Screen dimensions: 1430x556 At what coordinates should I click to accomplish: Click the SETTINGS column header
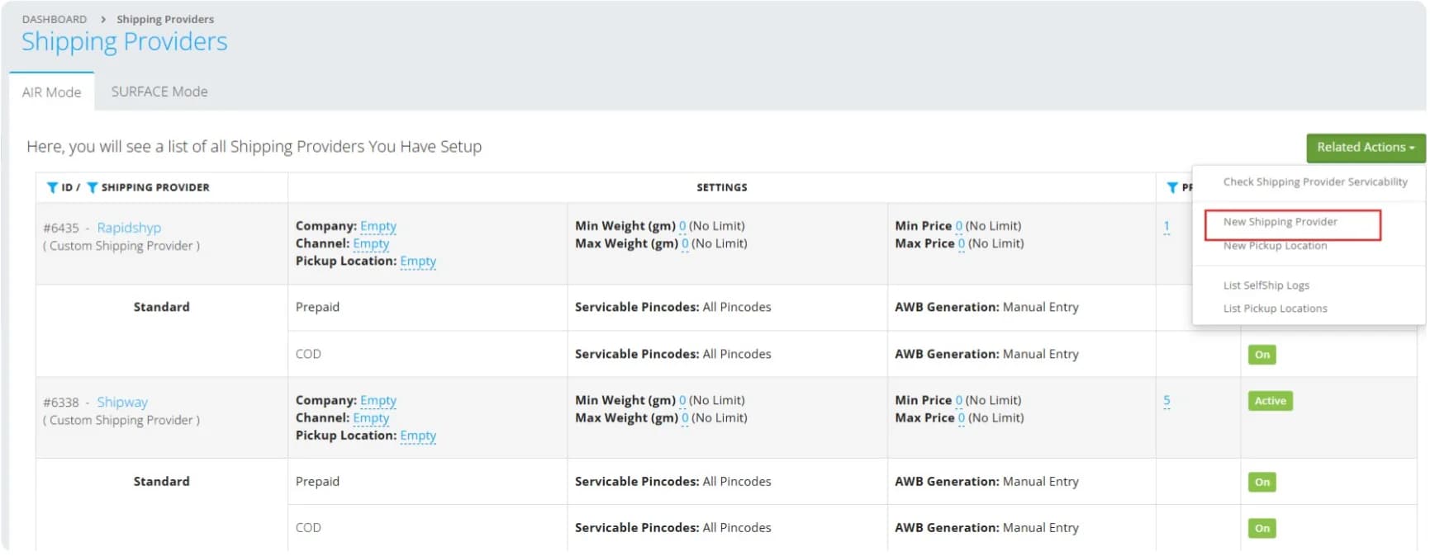(722, 187)
